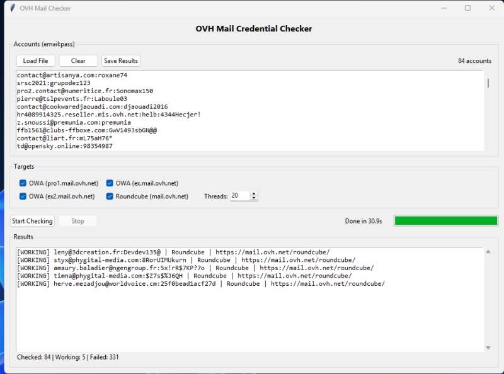Click the 'Done in 30.9s' status text
Screen dimensions: 504x374
tap(364, 221)
